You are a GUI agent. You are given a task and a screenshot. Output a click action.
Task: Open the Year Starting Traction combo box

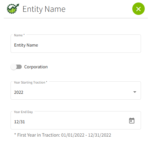[76, 91]
